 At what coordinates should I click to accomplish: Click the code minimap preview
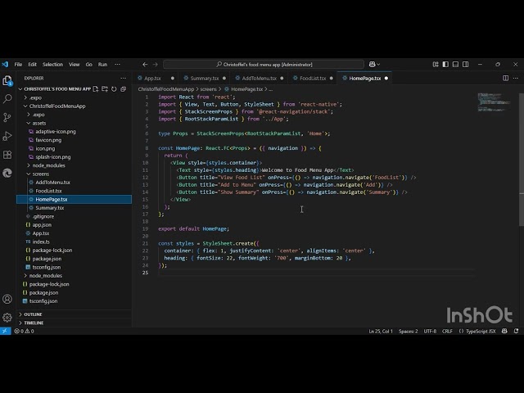[x=494, y=102]
